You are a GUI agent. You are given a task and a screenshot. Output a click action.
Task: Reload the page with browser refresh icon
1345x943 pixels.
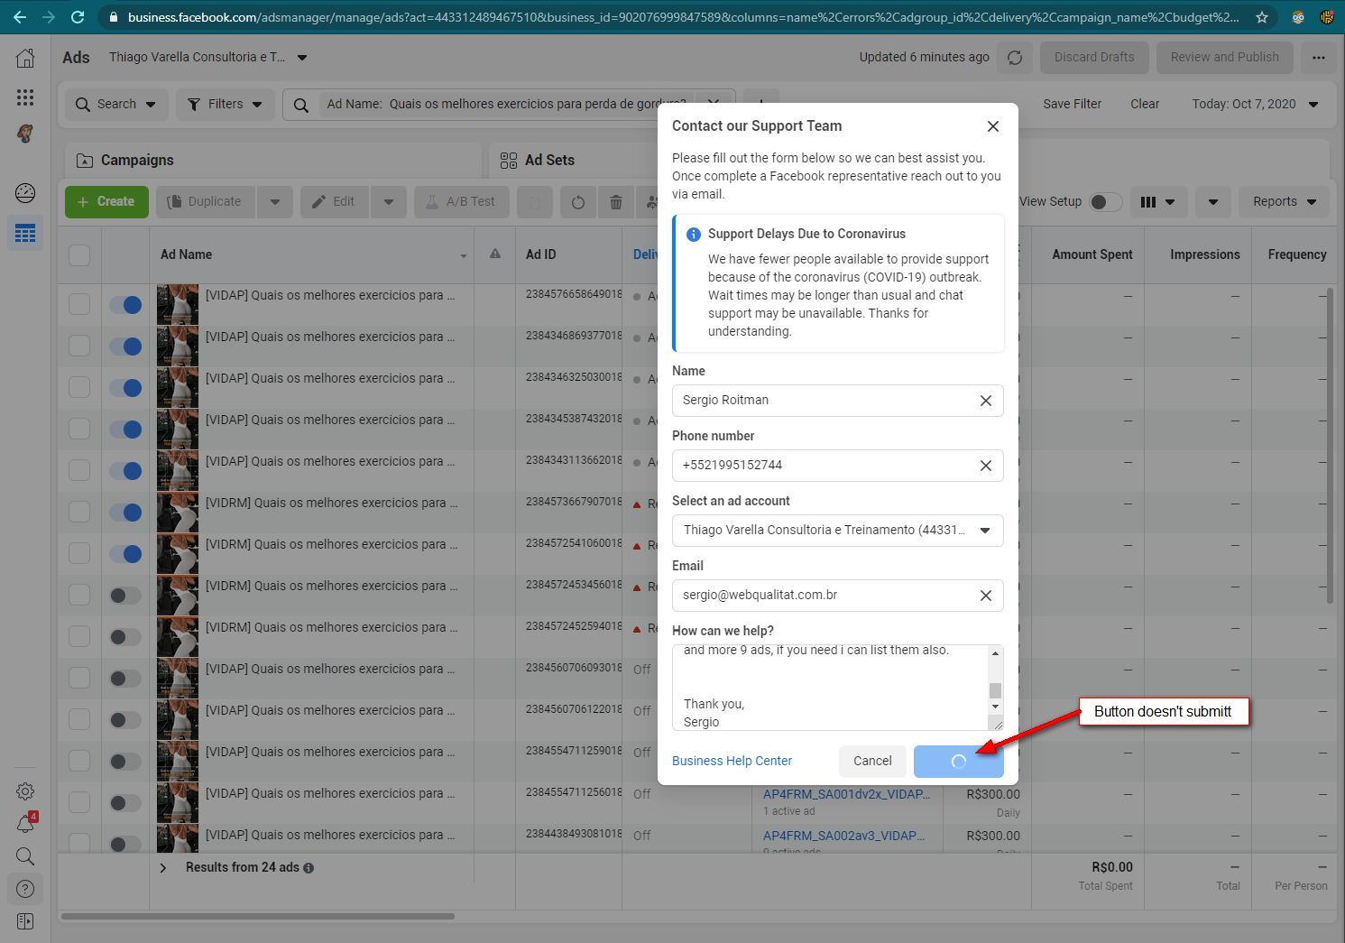pos(78,17)
